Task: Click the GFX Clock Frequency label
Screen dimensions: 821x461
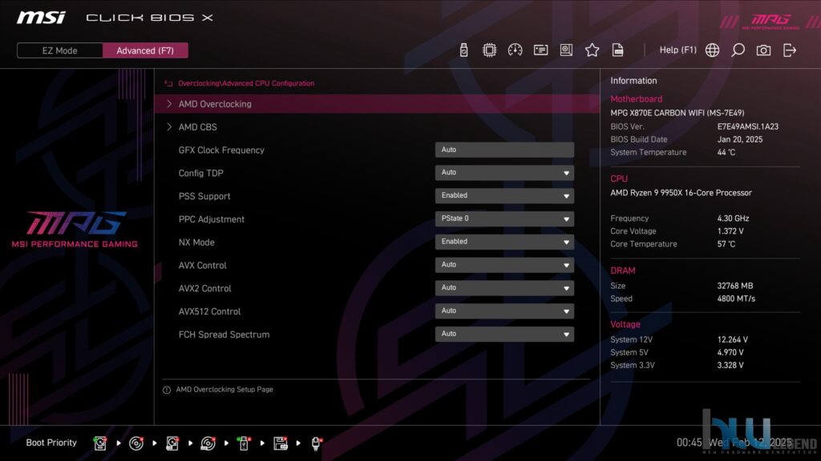Action: 221,150
